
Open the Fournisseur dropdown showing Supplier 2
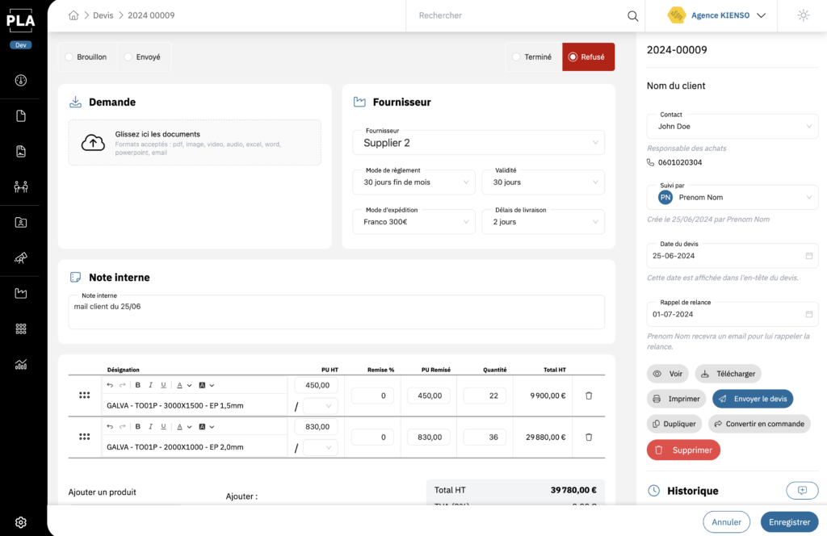pyautogui.click(x=478, y=143)
